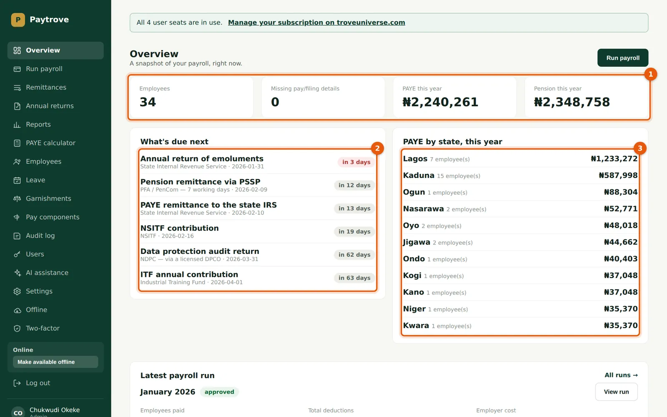The height and width of the screenshot is (417, 667).
Task: Click the Paytrove logo icon
Action: (18, 20)
